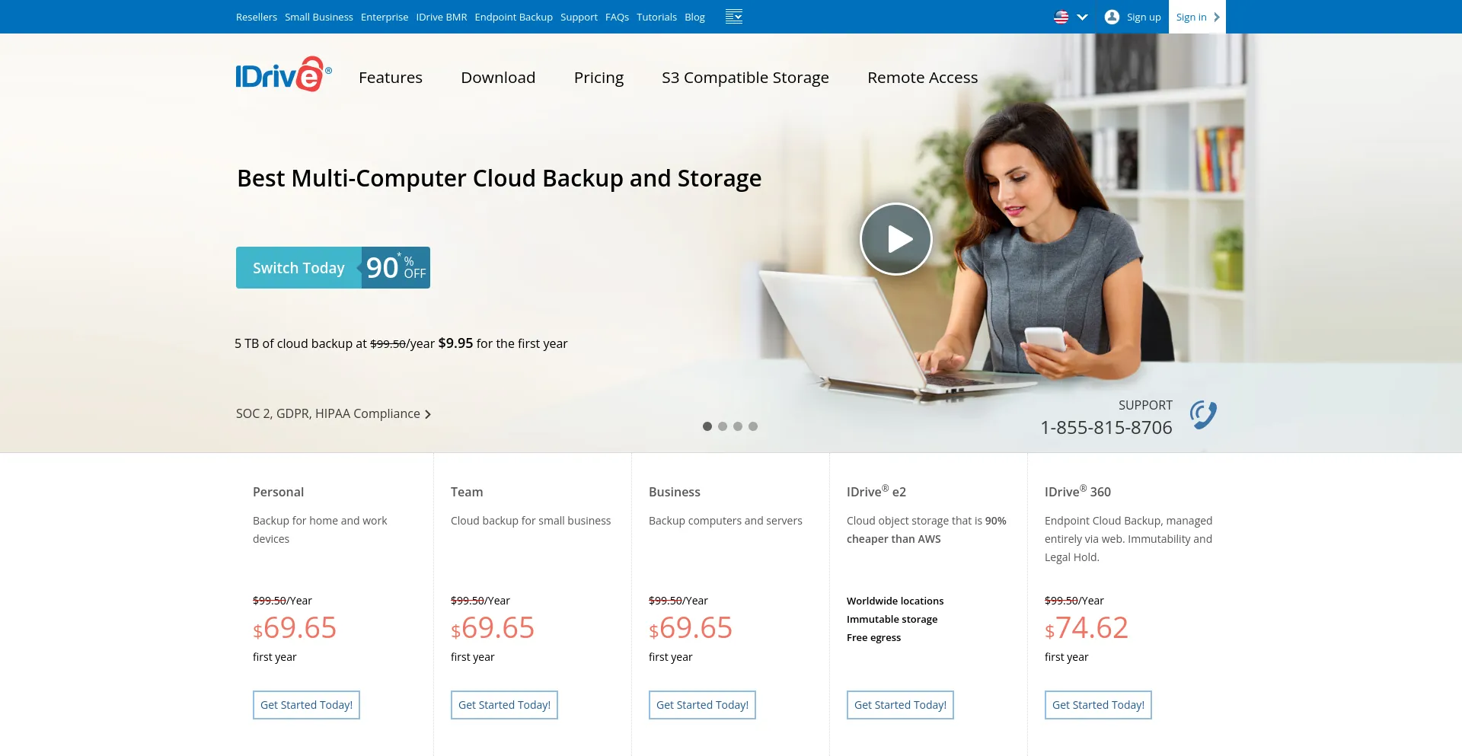Open FAQs link
Viewport: 1462px width, 756px height.
617,17
